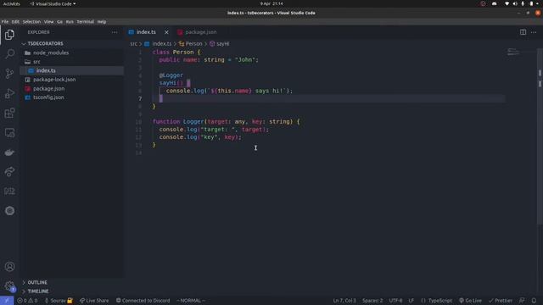The height and width of the screenshot is (305, 543).
Task: Open the Terminal menu
Action: [x=85, y=22]
